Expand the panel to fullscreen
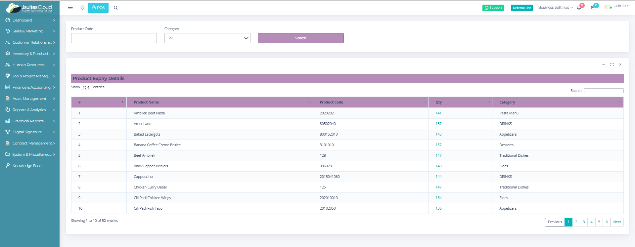This screenshot has height=247, width=635. pyautogui.click(x=612, y=64)
